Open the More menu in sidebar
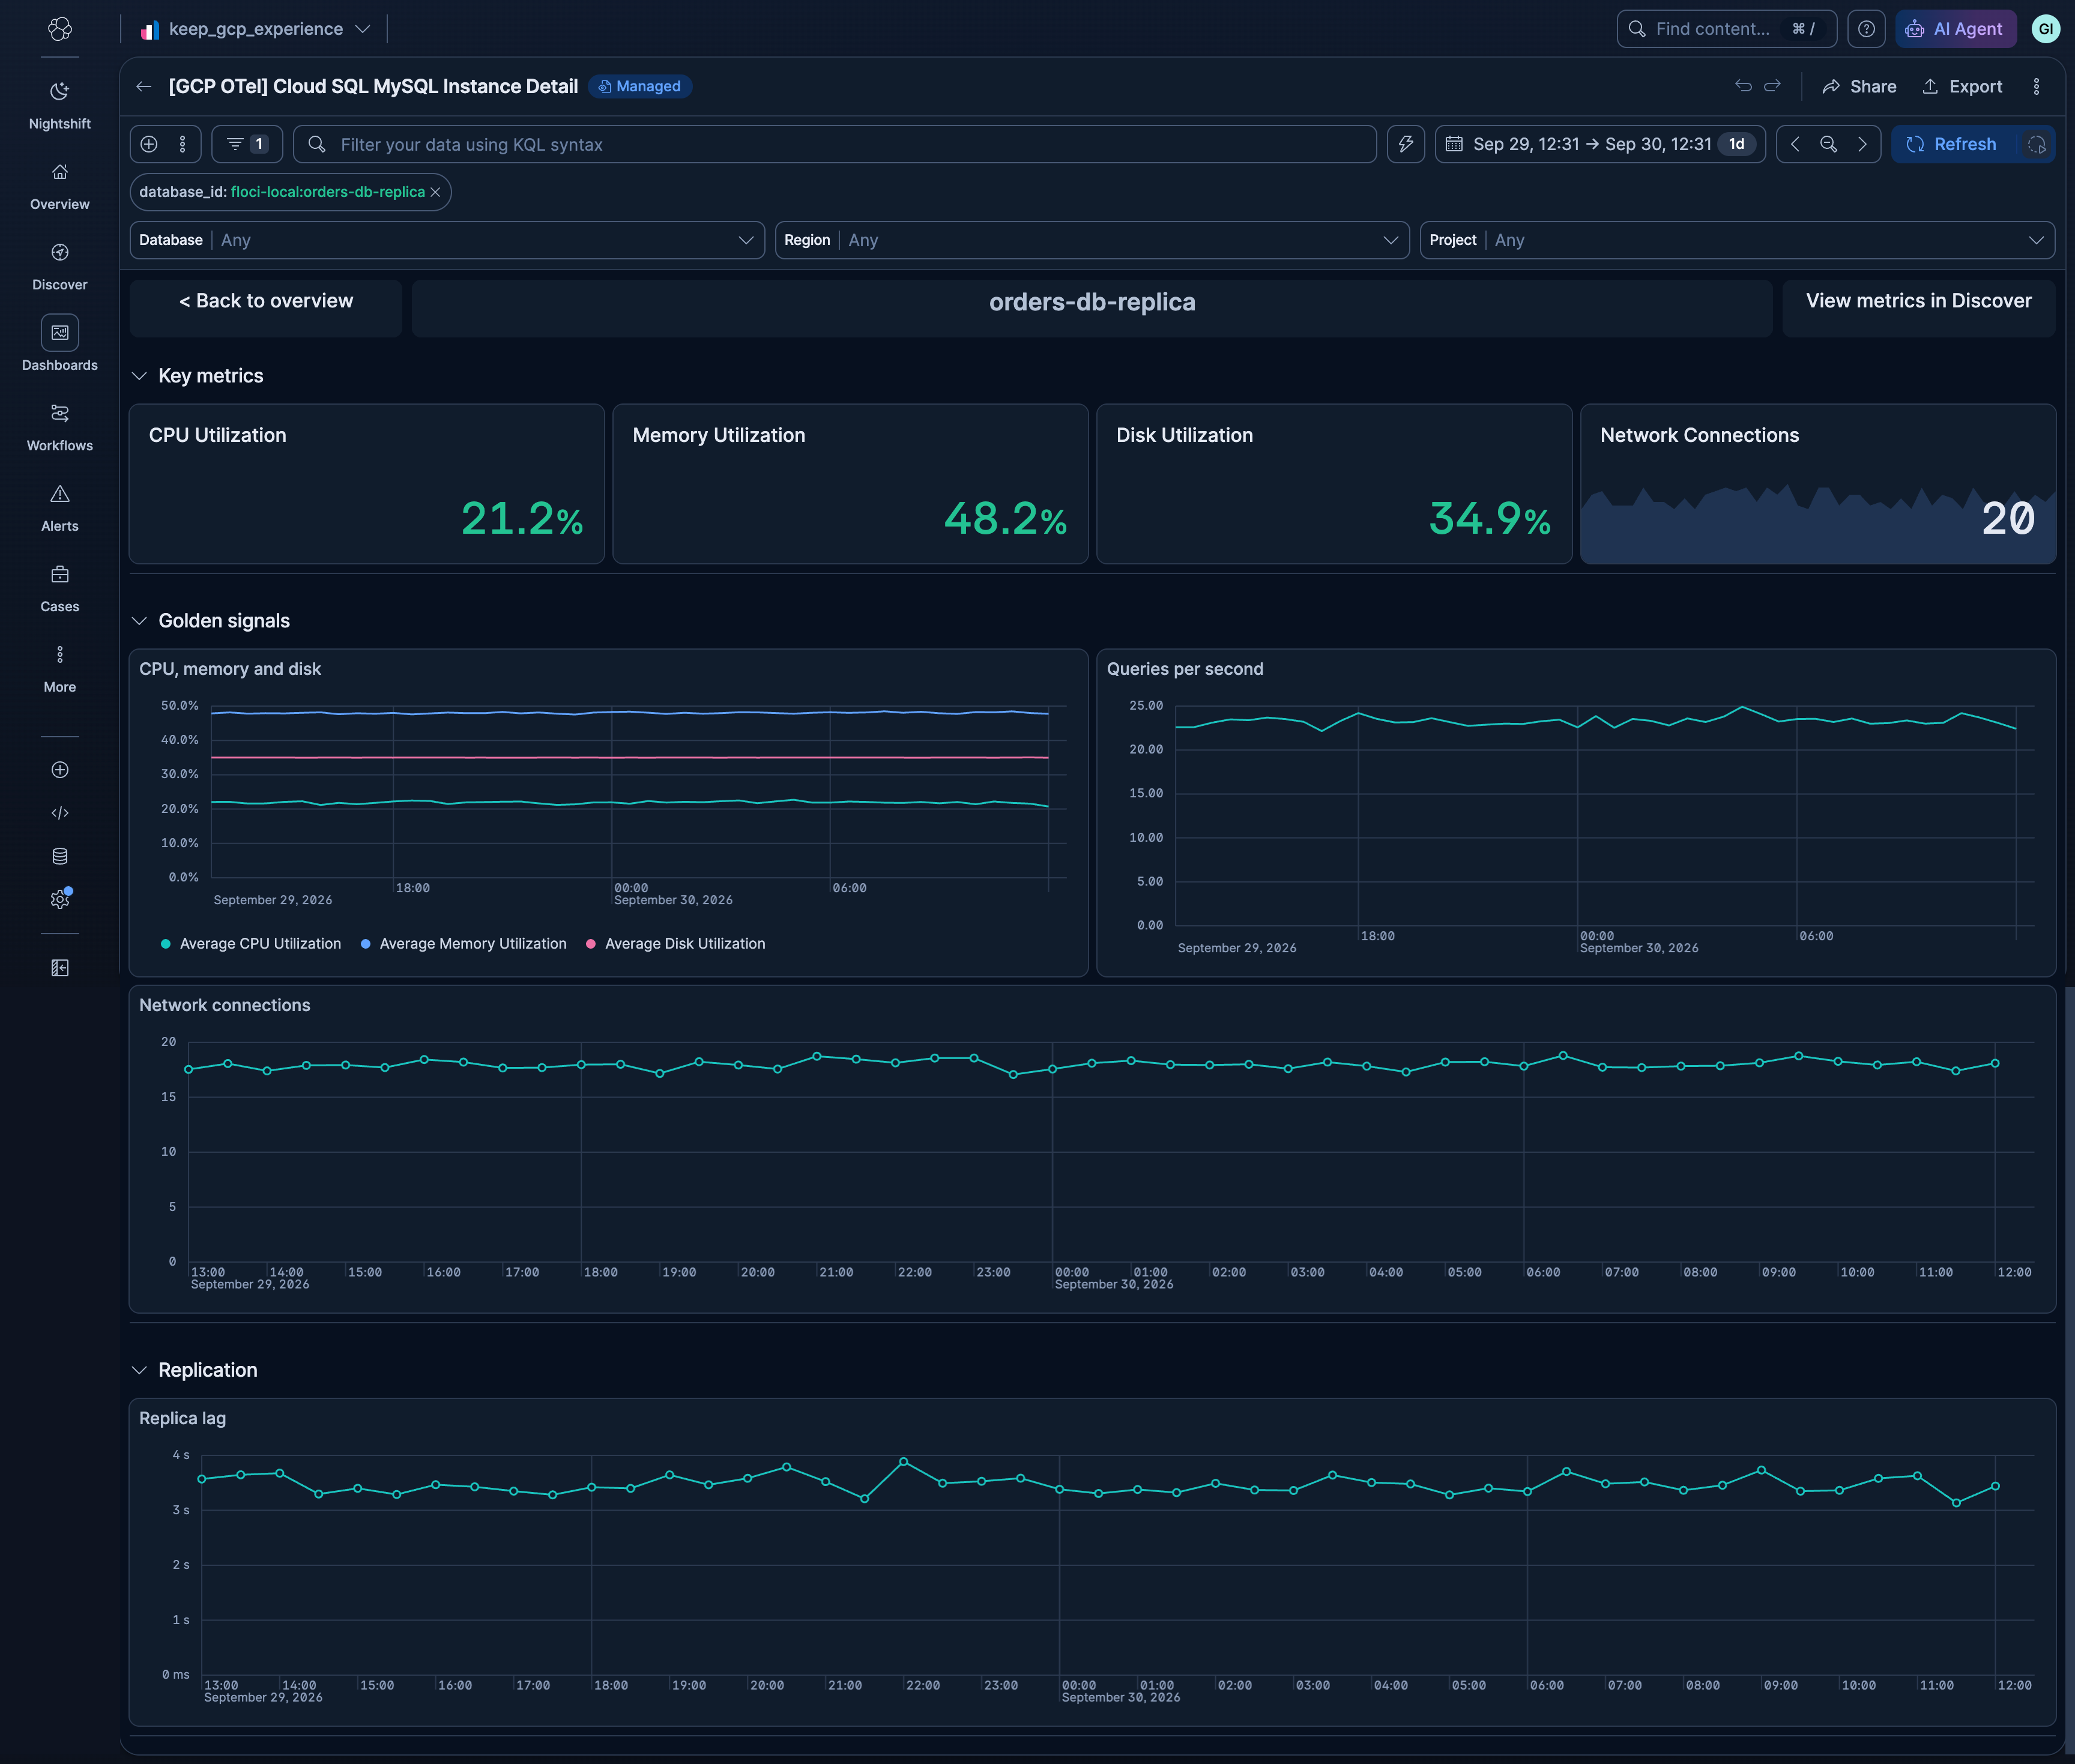The height and width of the screenshot is (1764, 2075). click(60, 669)
